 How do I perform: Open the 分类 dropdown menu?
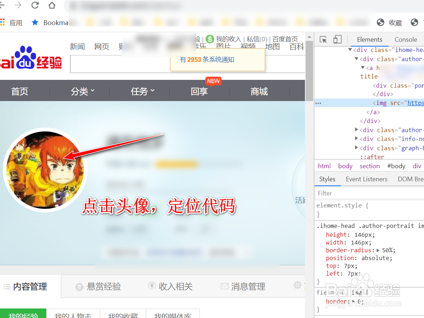[83, 92]
